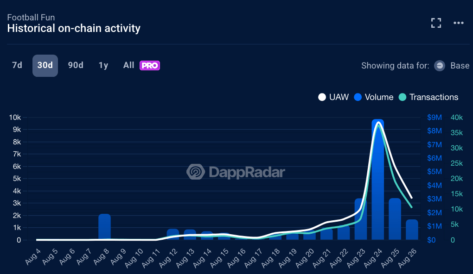473x274 pixels.
Task: Open the three-dot more options menu
Action: point(459,23)
